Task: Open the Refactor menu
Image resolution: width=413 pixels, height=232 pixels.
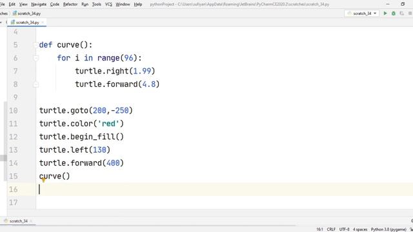Action: pyautogui.click(x=70, y=5)
